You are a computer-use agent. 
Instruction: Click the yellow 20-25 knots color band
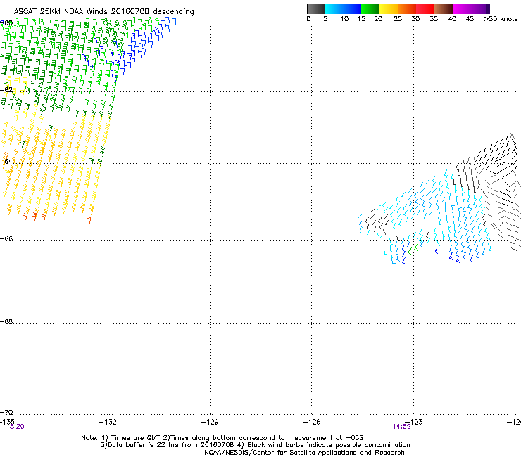pos(389,8)
